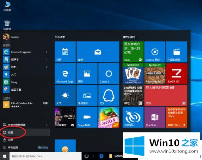Expand the Internet Explorer jump list arrow
The image size is (202, 160).
pos(47,52)
